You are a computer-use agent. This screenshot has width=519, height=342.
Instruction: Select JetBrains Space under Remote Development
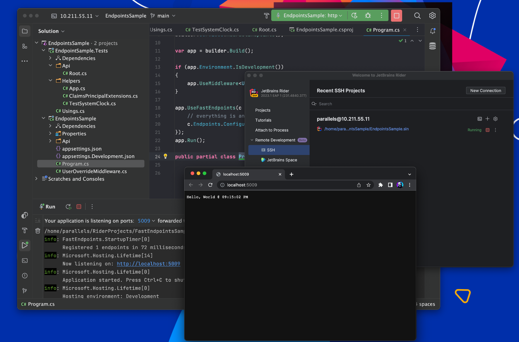279,160
